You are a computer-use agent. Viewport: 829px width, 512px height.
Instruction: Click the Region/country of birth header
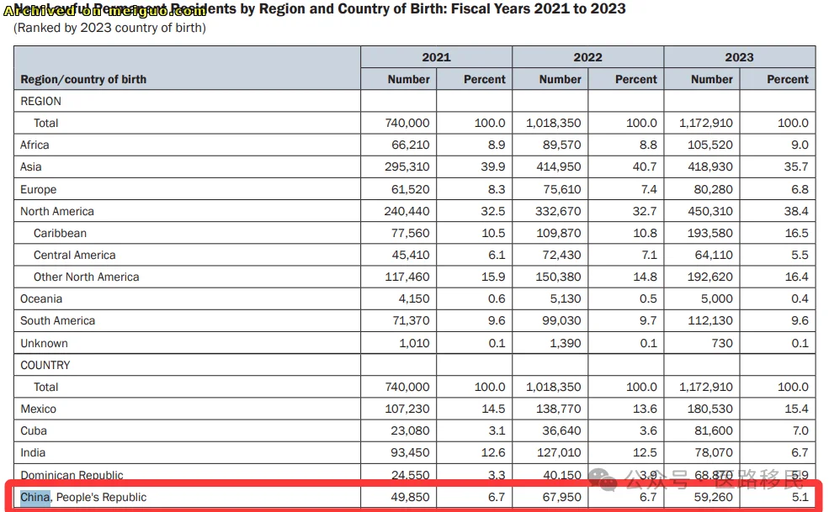tap(83, 79)
